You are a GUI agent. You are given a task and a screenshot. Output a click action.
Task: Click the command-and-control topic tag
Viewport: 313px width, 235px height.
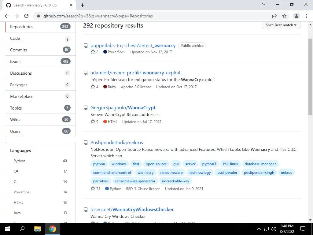tap(112, 173)
